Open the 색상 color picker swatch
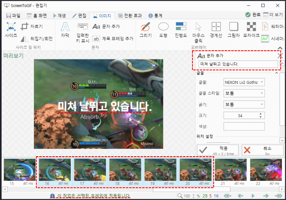 [x=244, y=126]
